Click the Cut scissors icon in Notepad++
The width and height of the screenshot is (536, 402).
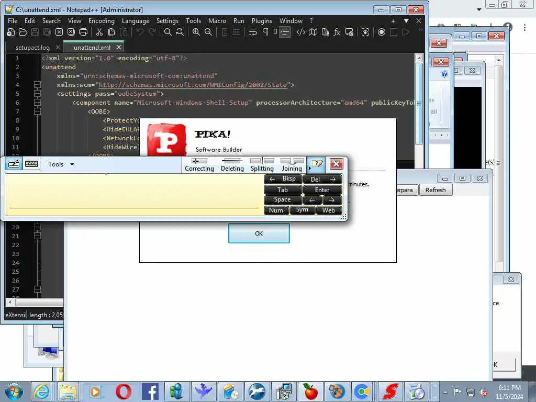coord(99,32)
